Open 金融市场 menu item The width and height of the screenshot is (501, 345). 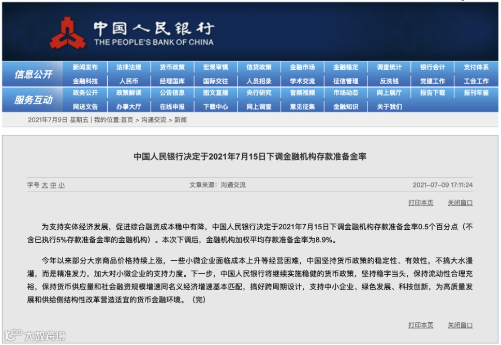[302, 67]
